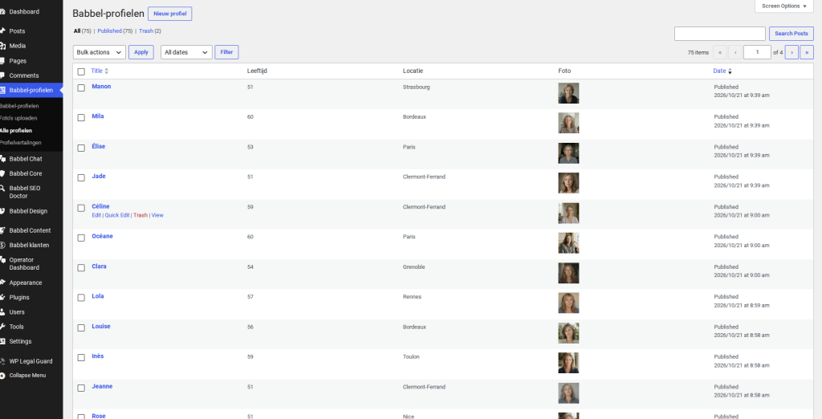Open Manon's profile photo thumbnail

568,93
